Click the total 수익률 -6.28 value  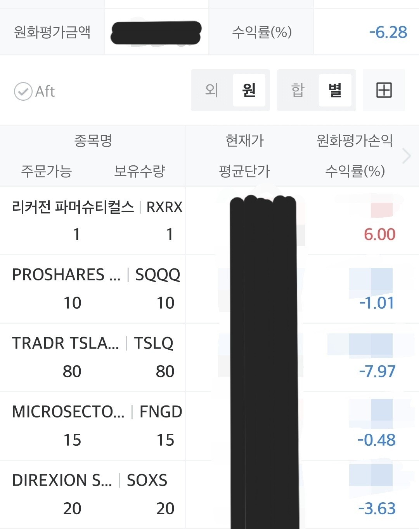click(x=388, y=32)
